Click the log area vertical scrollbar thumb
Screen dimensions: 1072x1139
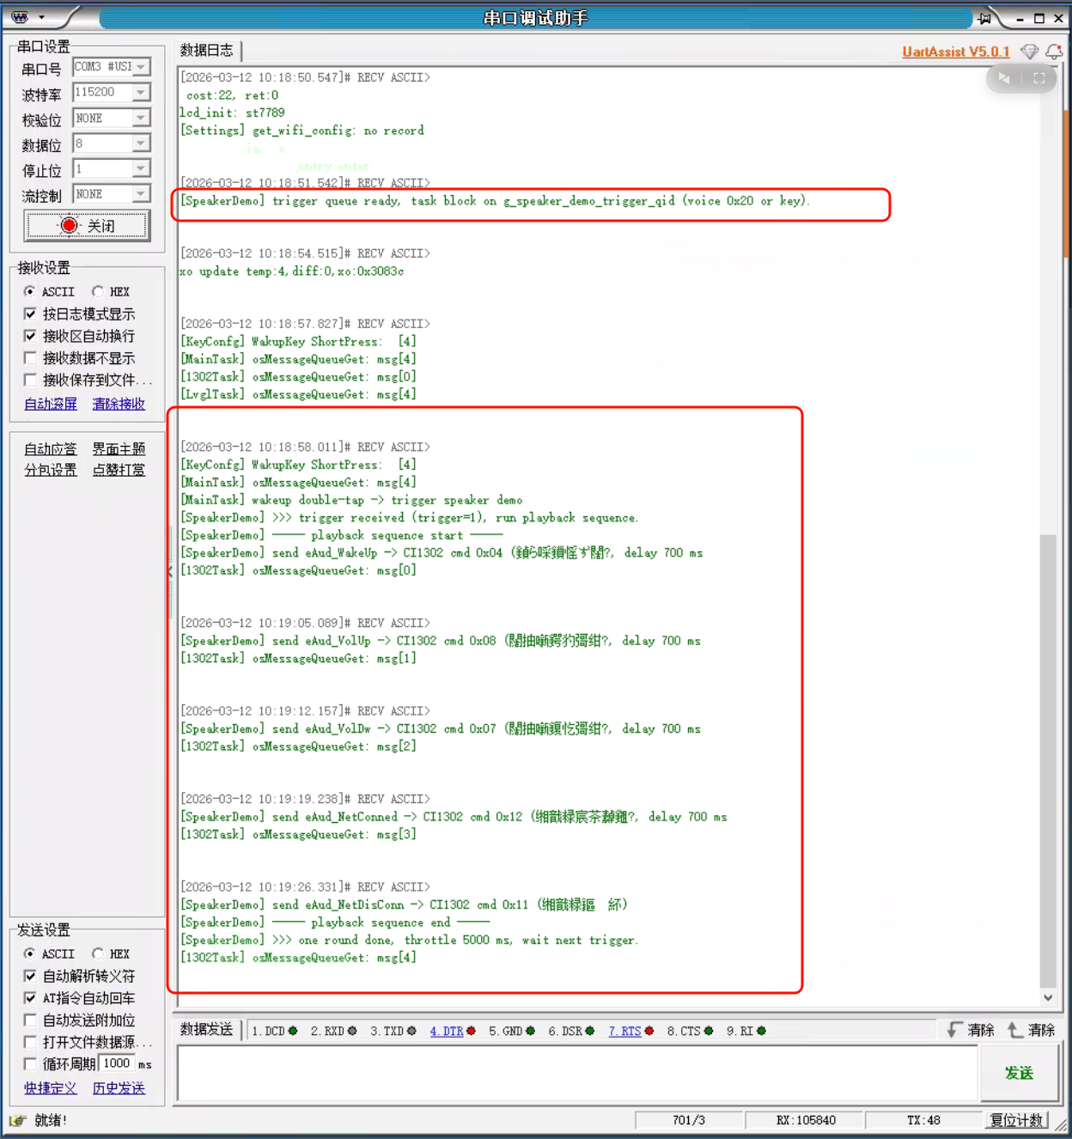click(1048, 760)
